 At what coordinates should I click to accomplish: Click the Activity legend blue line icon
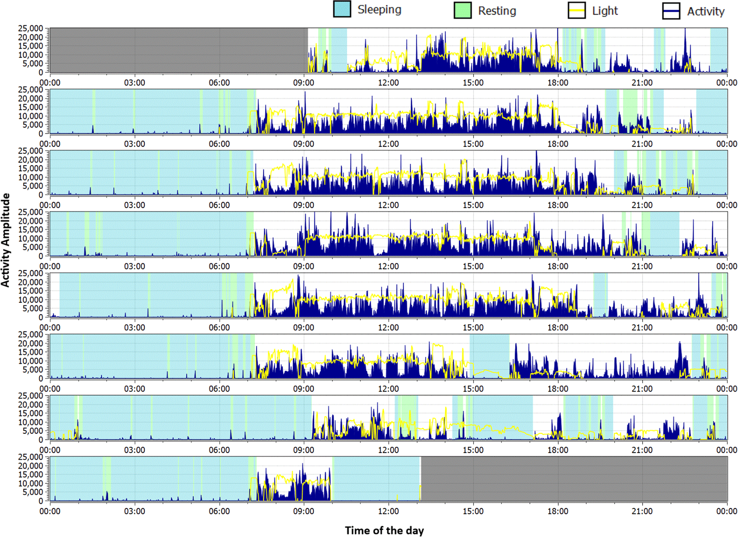[671, 11]
